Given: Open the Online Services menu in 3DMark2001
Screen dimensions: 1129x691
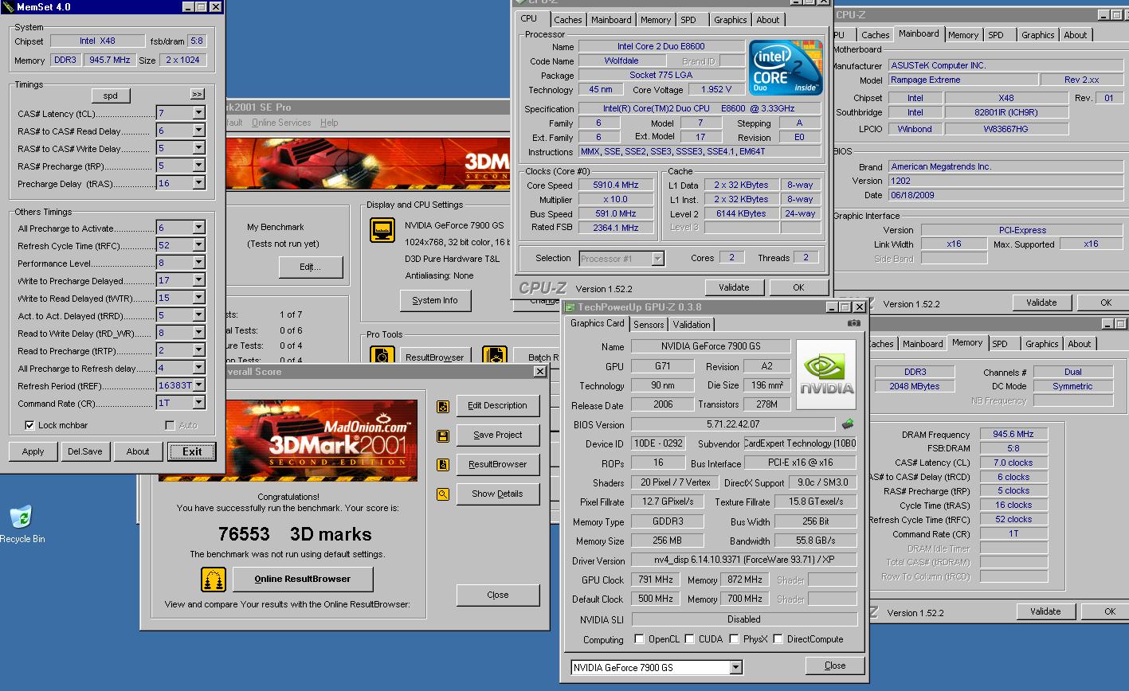Looking at the screenshot, I should click(281, 123).
